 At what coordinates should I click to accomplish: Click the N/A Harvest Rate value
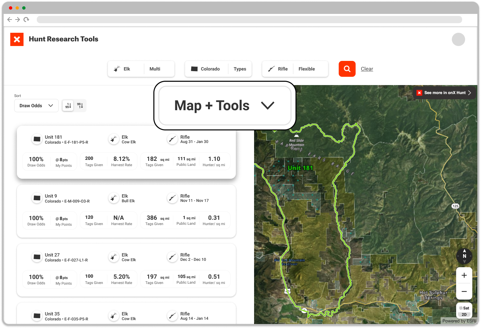pyautogui.click(x=119, y=218)
